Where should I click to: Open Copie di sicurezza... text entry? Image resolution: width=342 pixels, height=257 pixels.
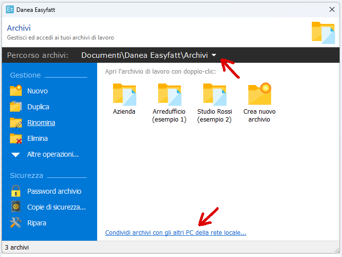[x=57, y=207]
